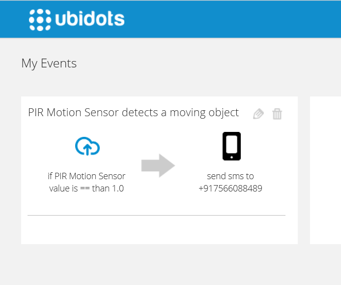
Task: Click the ubidots wordmark in header
Action: (x=89, y=19)
